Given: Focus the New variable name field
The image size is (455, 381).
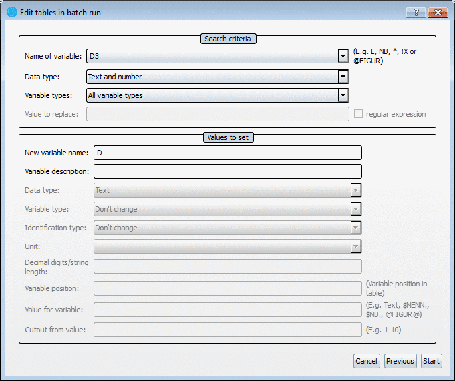Looking at the screenshot, I should [x=227, y=153].
